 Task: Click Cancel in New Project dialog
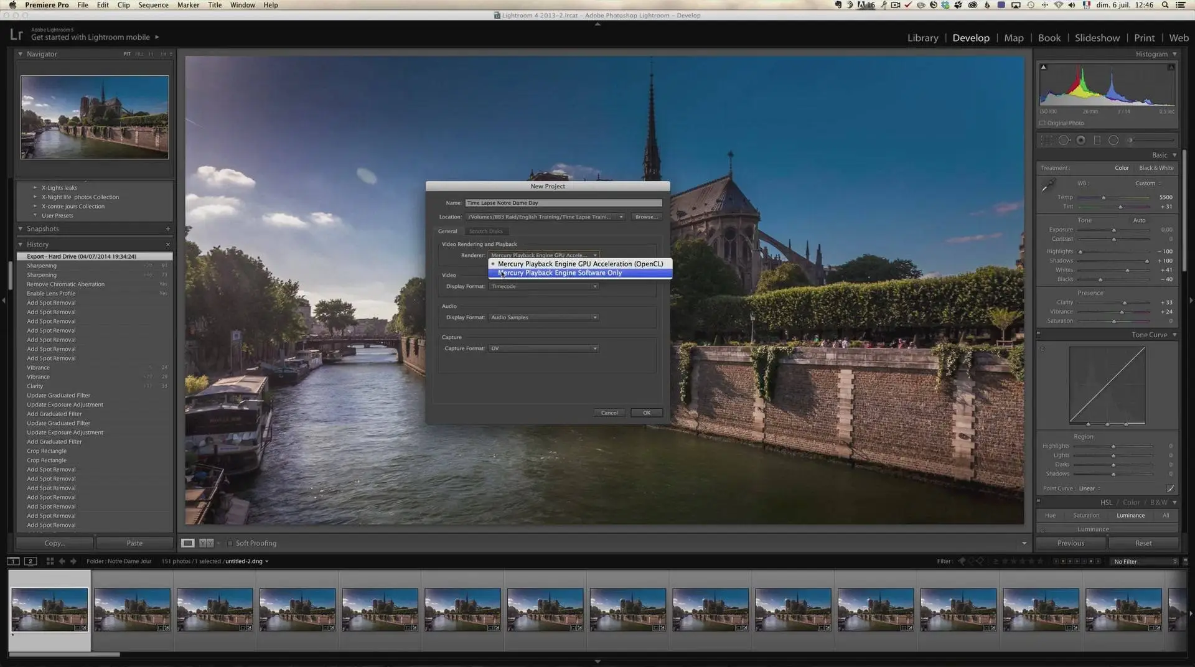coord(609,413)
